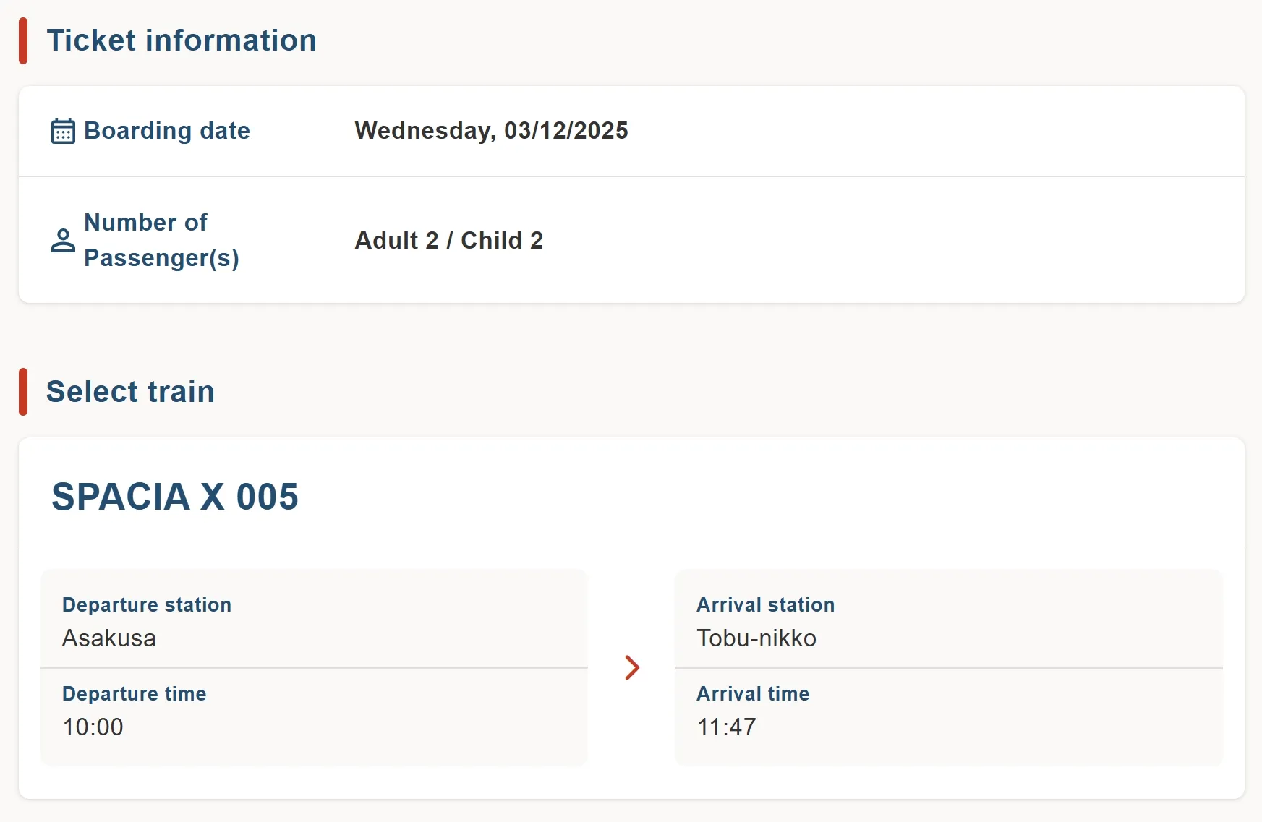Click the red bar beside Ticket information
Image resolution: width=1262 pixels, height=822 pixels.
click(23, 41)
